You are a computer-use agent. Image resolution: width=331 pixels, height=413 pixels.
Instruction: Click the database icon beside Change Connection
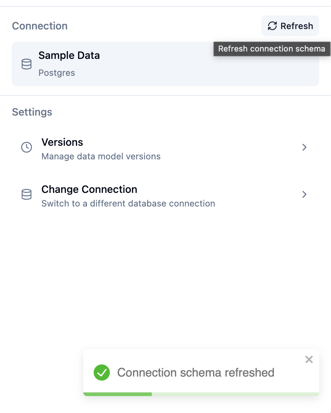point(27,194)
